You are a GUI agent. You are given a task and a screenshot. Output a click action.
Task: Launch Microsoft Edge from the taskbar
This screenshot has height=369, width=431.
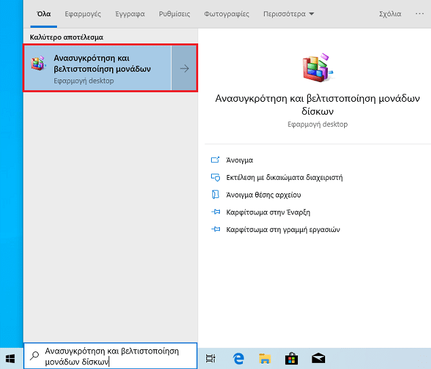(238, 358)
